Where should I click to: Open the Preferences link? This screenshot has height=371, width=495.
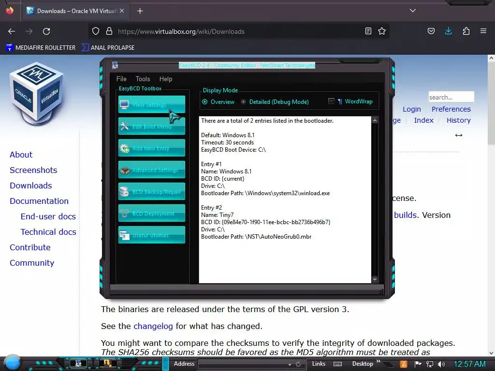point(451,109)
